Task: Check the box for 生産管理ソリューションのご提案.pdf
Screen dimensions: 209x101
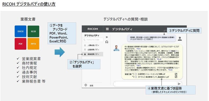Action: point(136,74)
